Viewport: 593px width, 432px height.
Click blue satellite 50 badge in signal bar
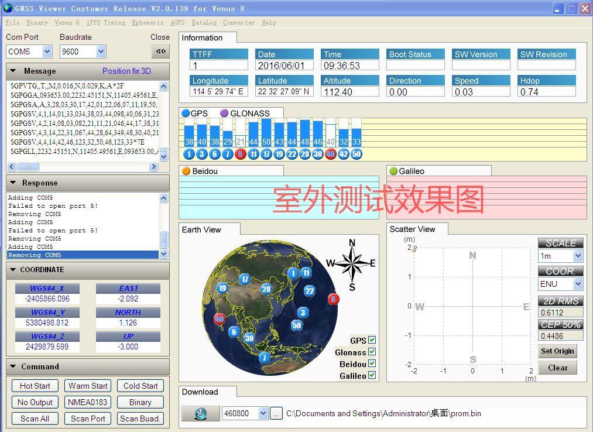pyautogui.click(x=357, y=154)
